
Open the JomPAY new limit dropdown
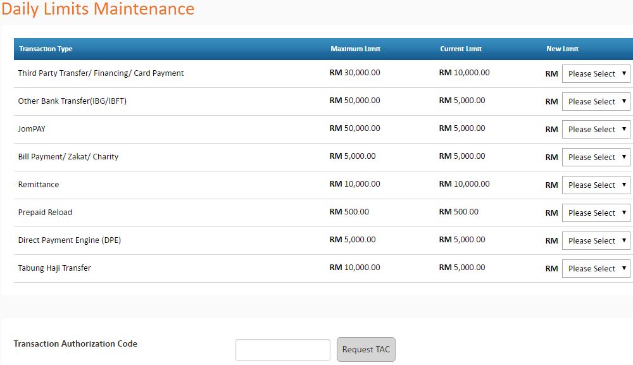point(596,129)
